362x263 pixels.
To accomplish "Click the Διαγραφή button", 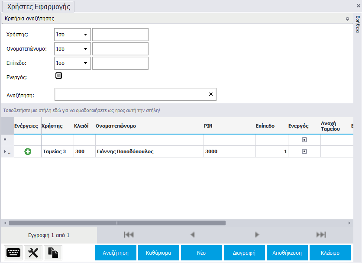I will (244, 253).
